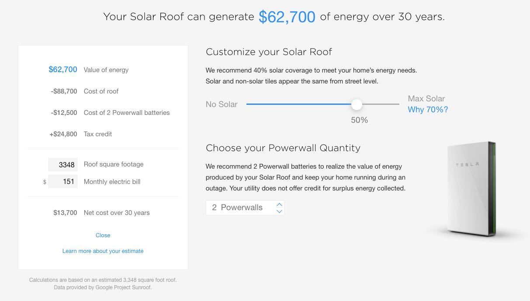Click the 'Value of energy' $62,700 figure

click(63, 69)
